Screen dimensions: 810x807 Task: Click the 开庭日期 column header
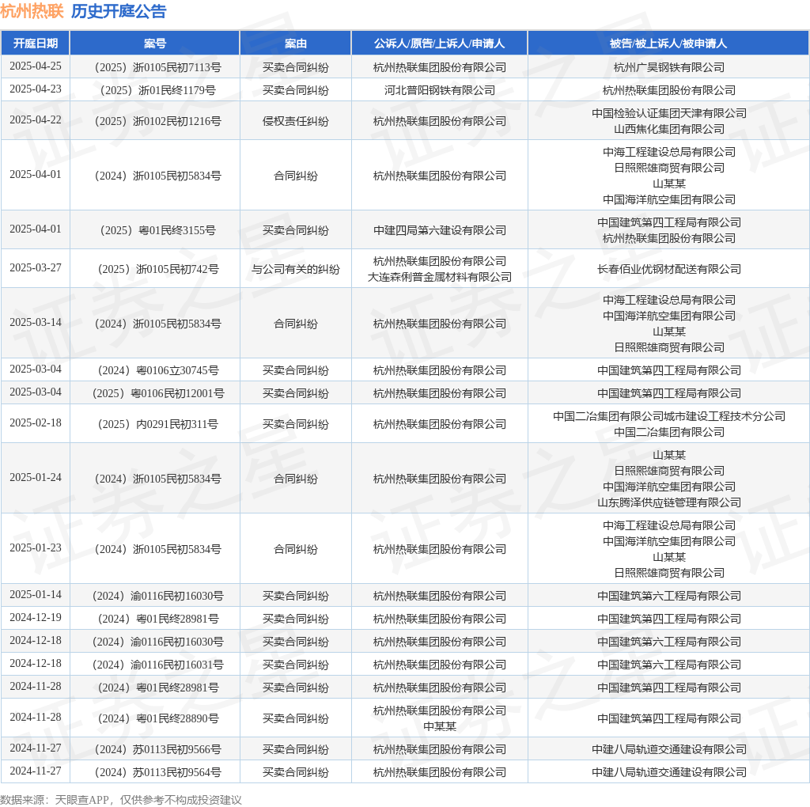tap(35, 44)
